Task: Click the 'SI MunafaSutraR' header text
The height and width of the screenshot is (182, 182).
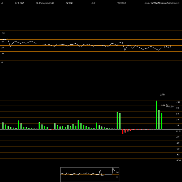Action: point(45,3)
